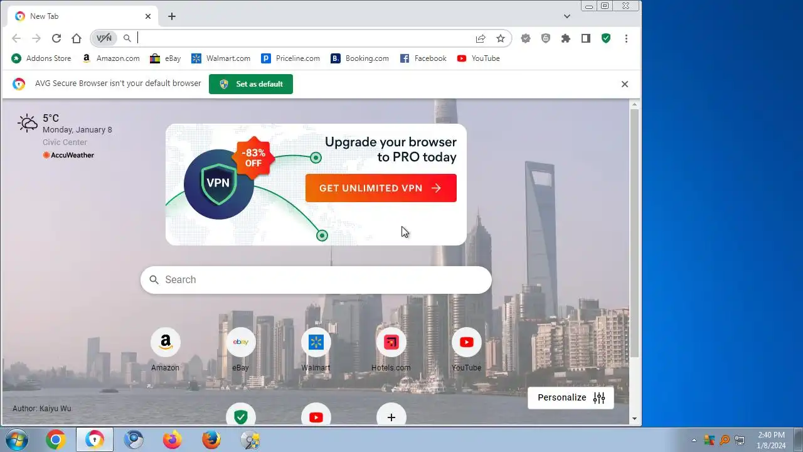
Task: Click the Author: Kaiyu Wu credit
Action: [x=42, y=409]
